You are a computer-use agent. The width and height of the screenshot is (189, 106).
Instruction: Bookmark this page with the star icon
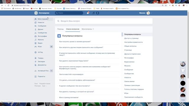coord(166,5)
